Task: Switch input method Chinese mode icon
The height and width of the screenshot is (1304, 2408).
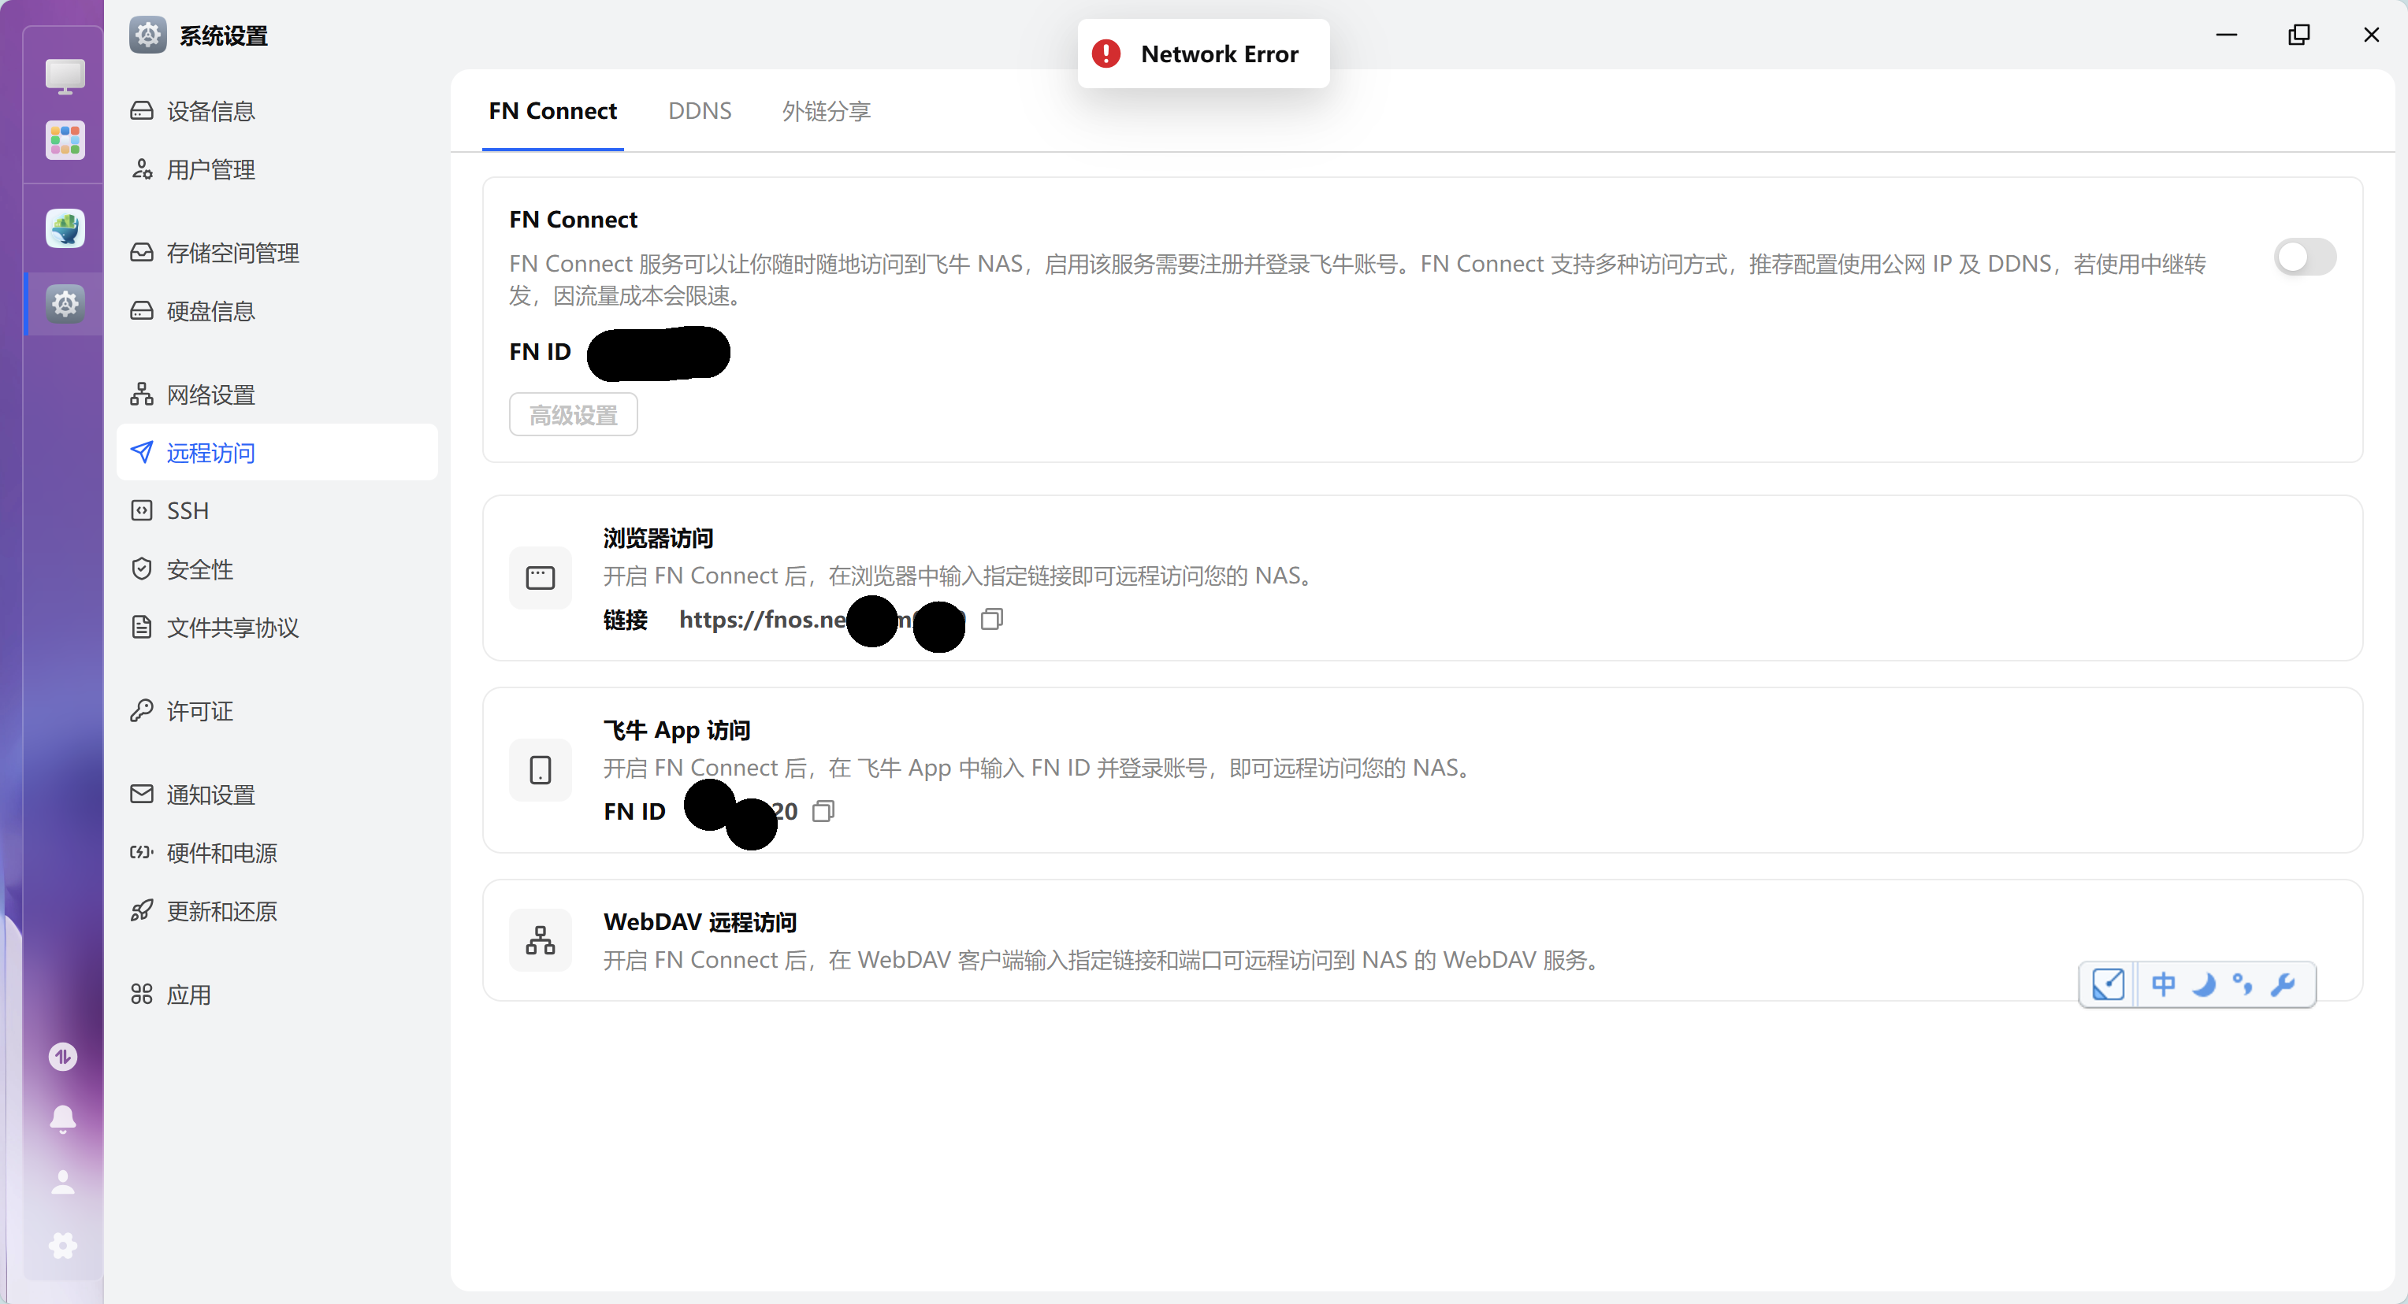Action: pyautogui.click(x=2163, y=984)
